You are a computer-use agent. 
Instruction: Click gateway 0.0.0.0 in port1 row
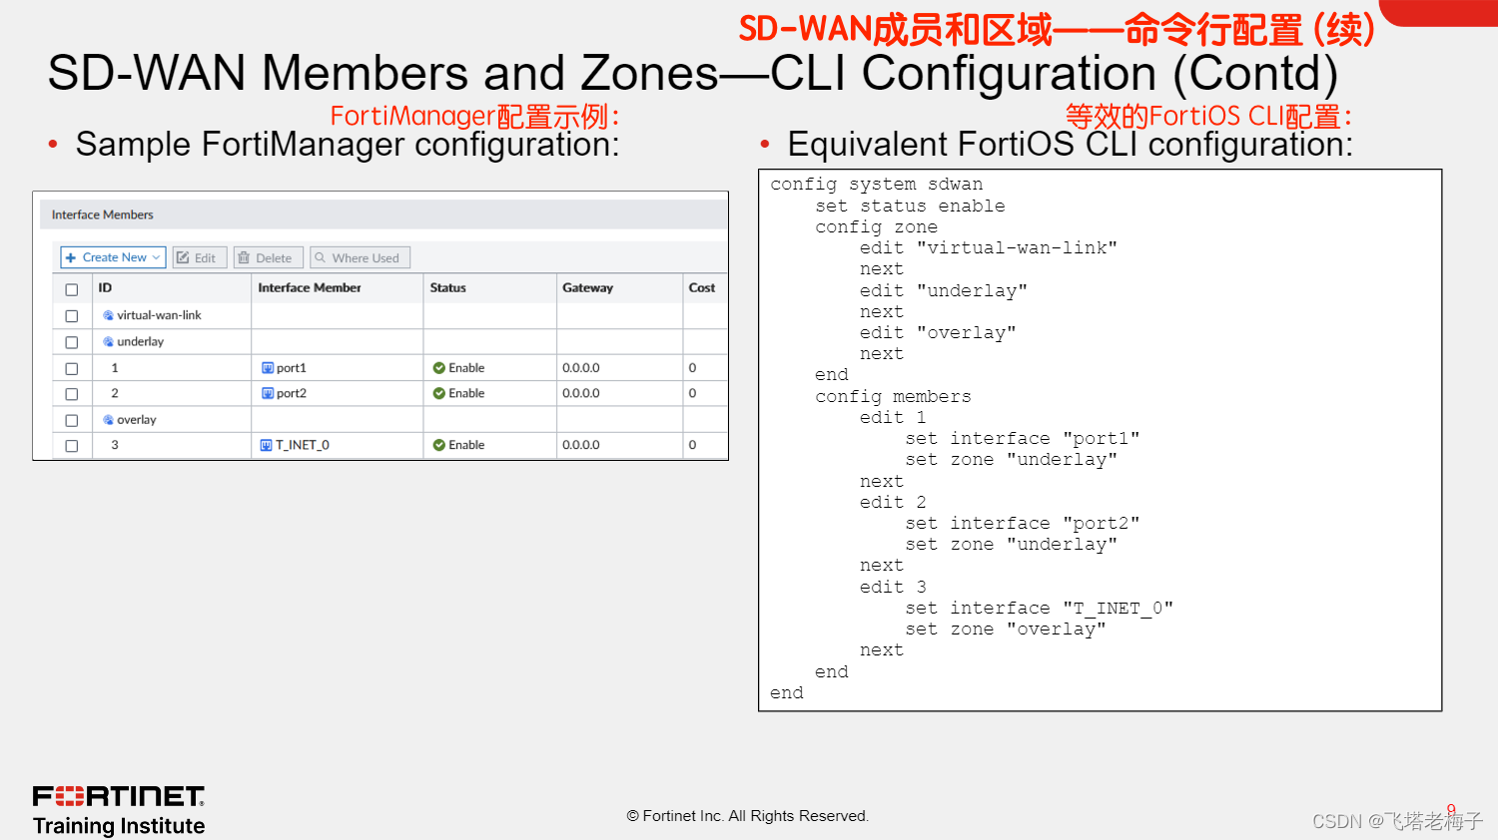click(581, 368)
